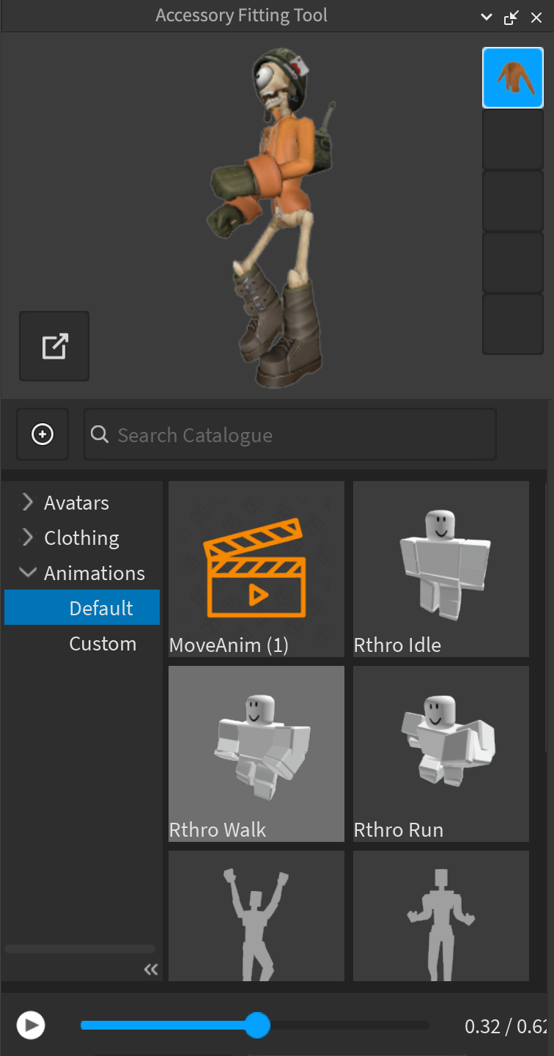This screenshot has height=1056, width=554.
Task: Pick the Rthro Run animation tile
Action: click(x=441, y=754)
